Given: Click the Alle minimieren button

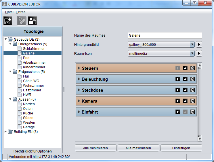Looking at the screenshot, I should point(95,148).
